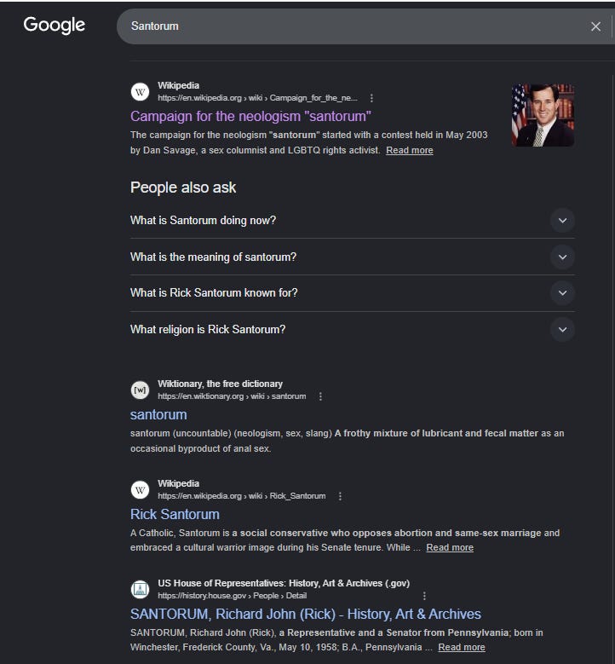The height and width of the screenshot is (664, 615).
Task: Click the en.wikipedia.org Campaign_for_the_ne... URL breadcrumb
Action: tap(258, 98)
